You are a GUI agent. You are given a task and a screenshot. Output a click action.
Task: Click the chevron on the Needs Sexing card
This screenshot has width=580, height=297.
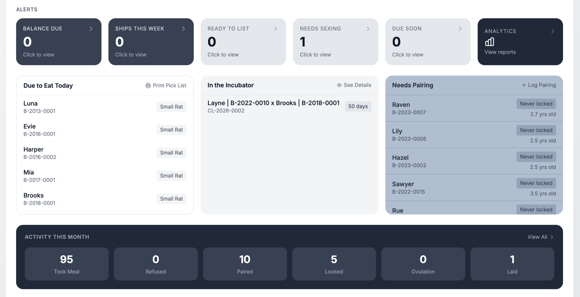(368, 29)
